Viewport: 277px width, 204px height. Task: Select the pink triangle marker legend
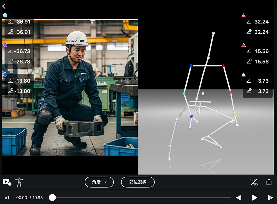(x=243, y=15)
